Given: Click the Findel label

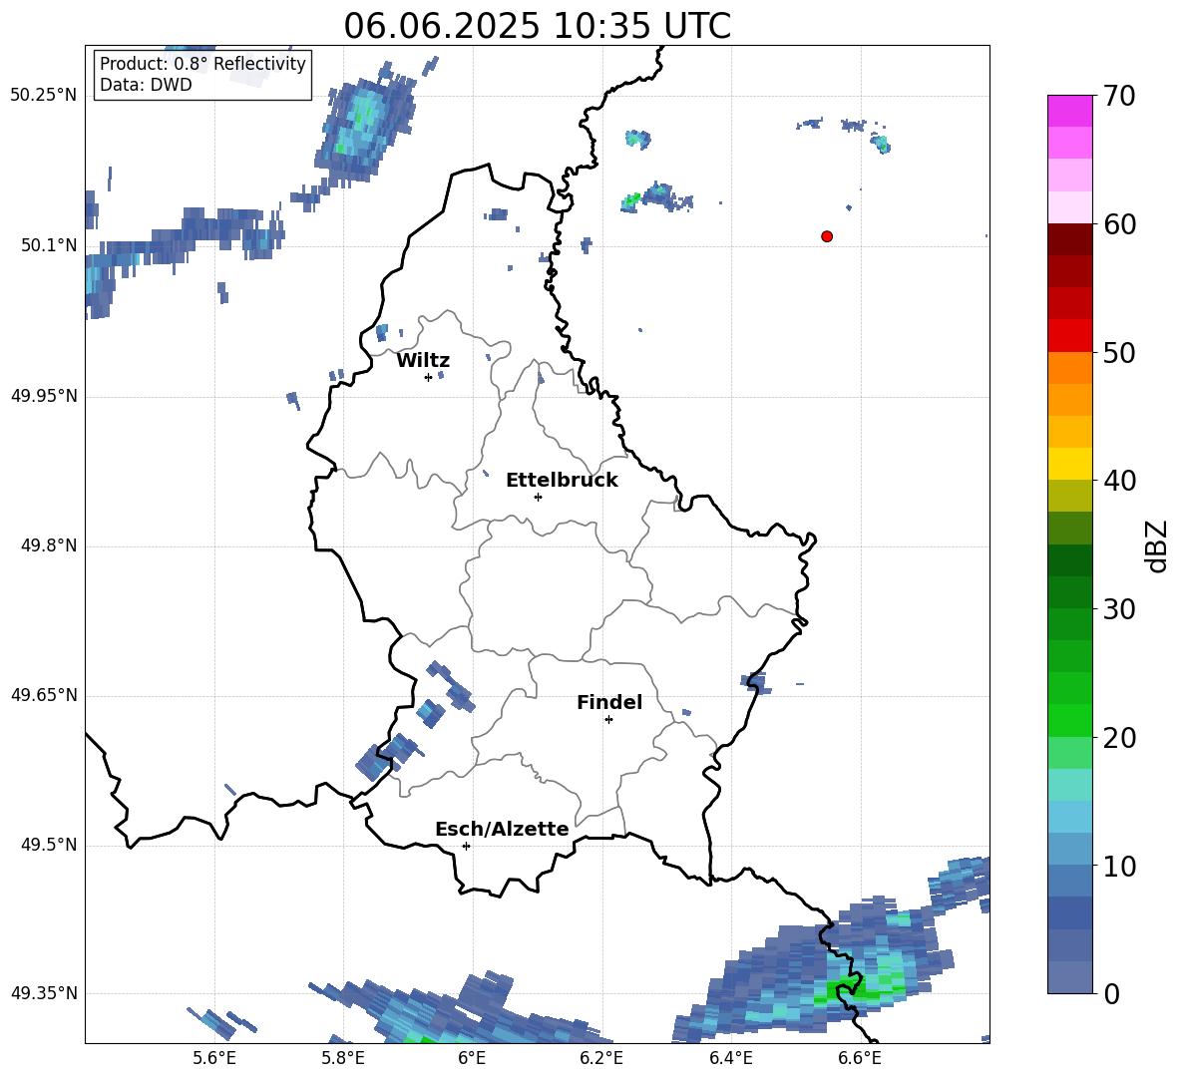Looking at the screenshot, I should pyautogui.click(x=609, y=702).
